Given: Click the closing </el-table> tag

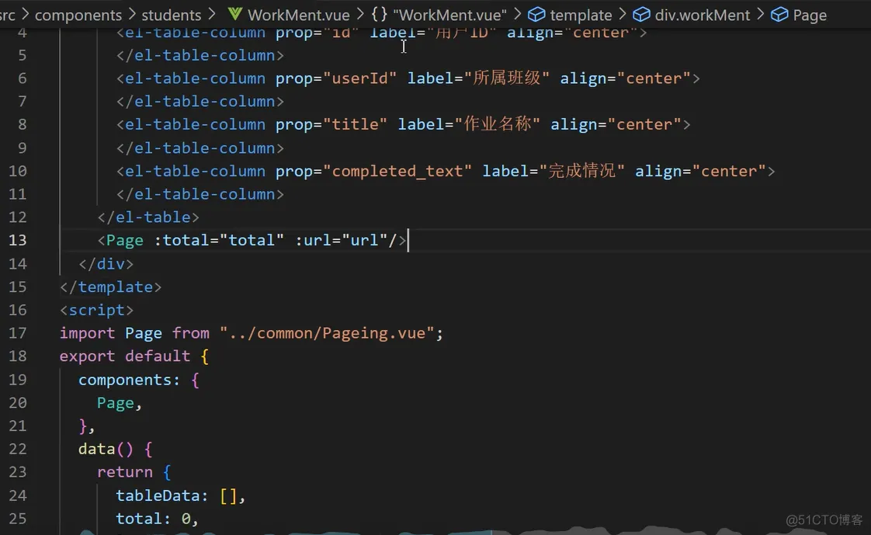Looking at the screenshot, I should [148, 217].
